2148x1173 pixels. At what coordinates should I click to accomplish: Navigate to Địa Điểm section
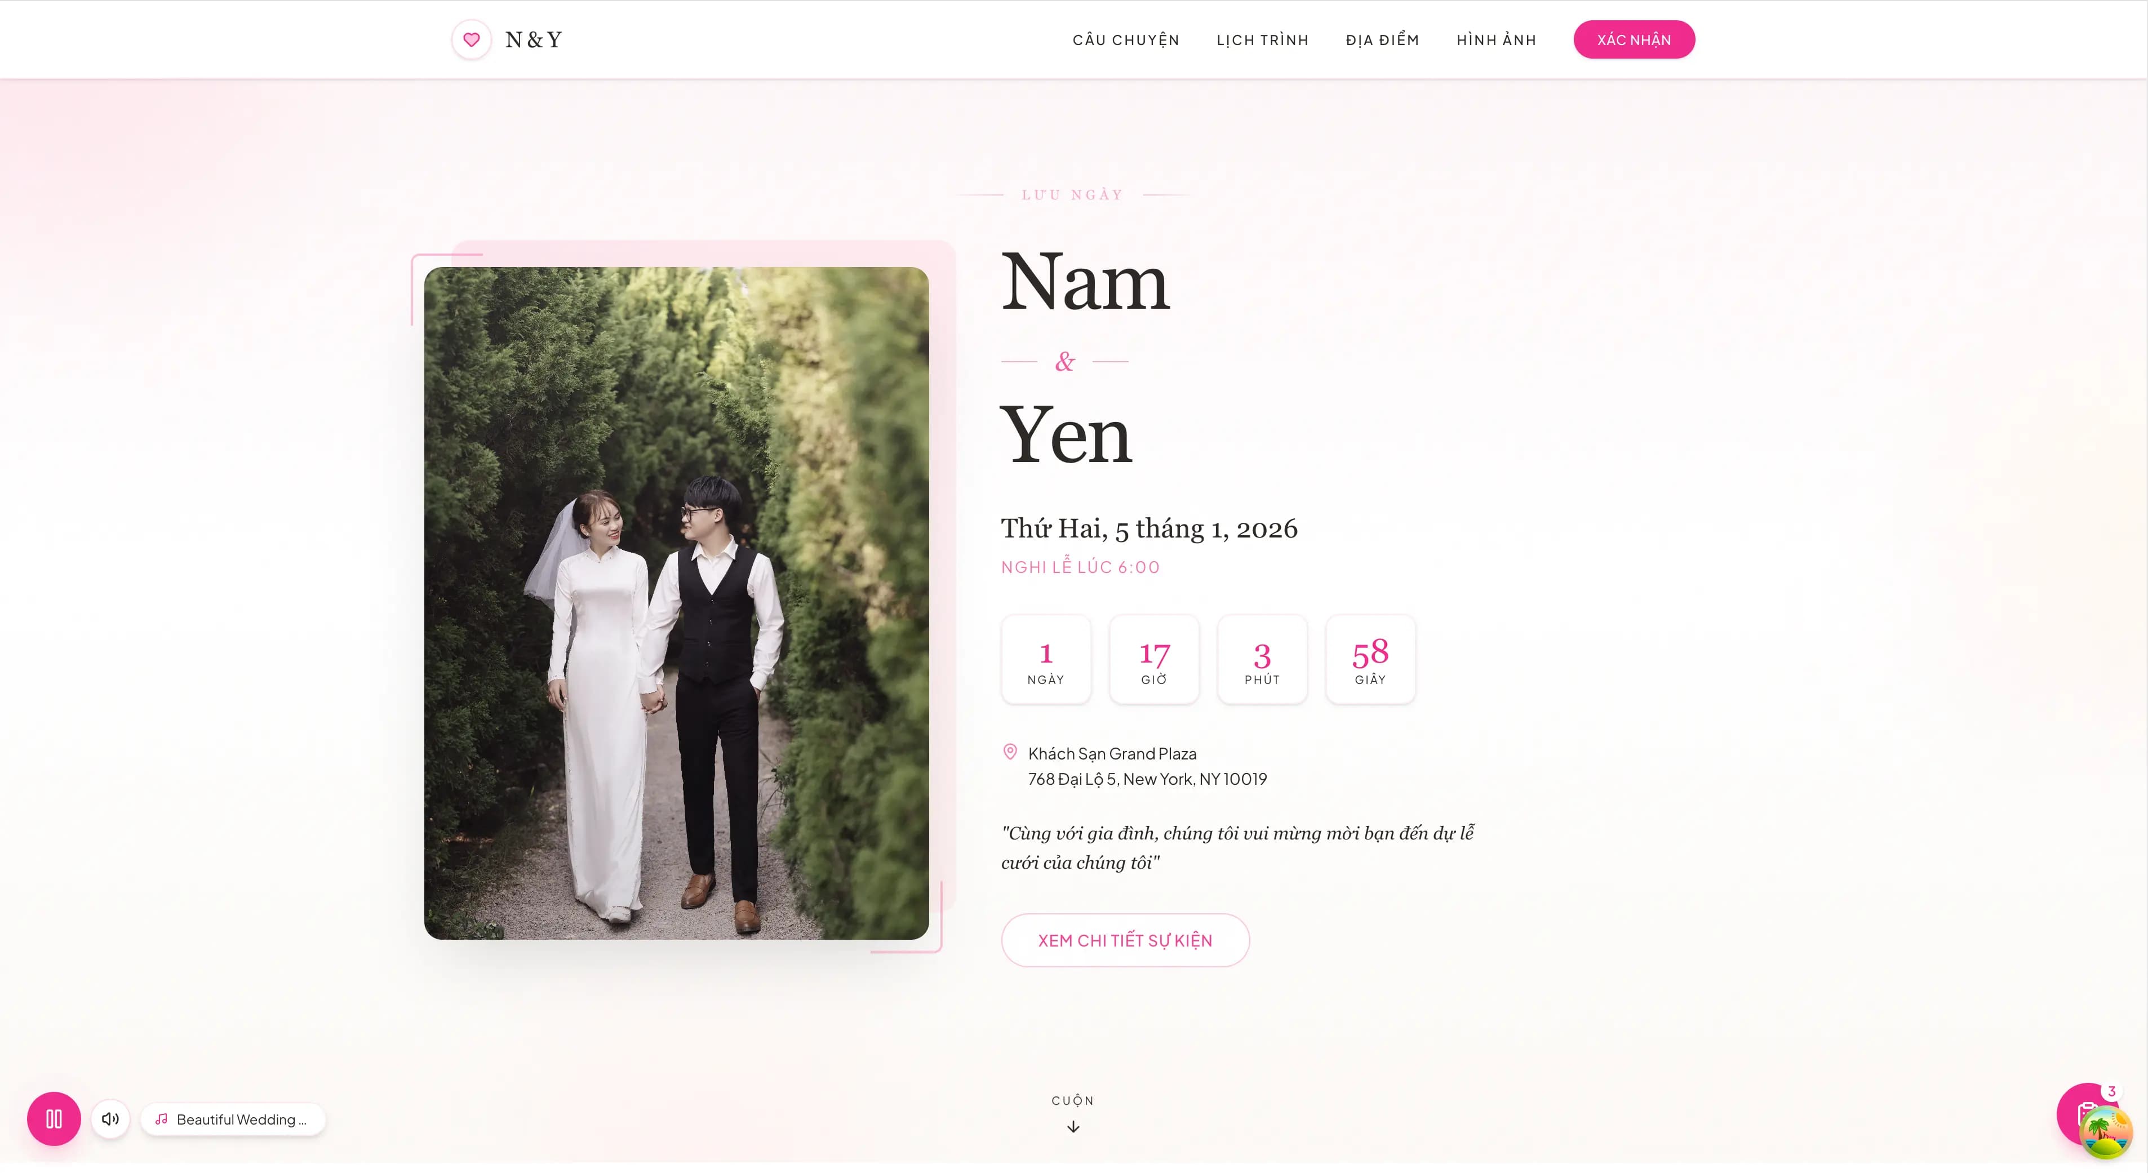click(x=1383, y=40)
